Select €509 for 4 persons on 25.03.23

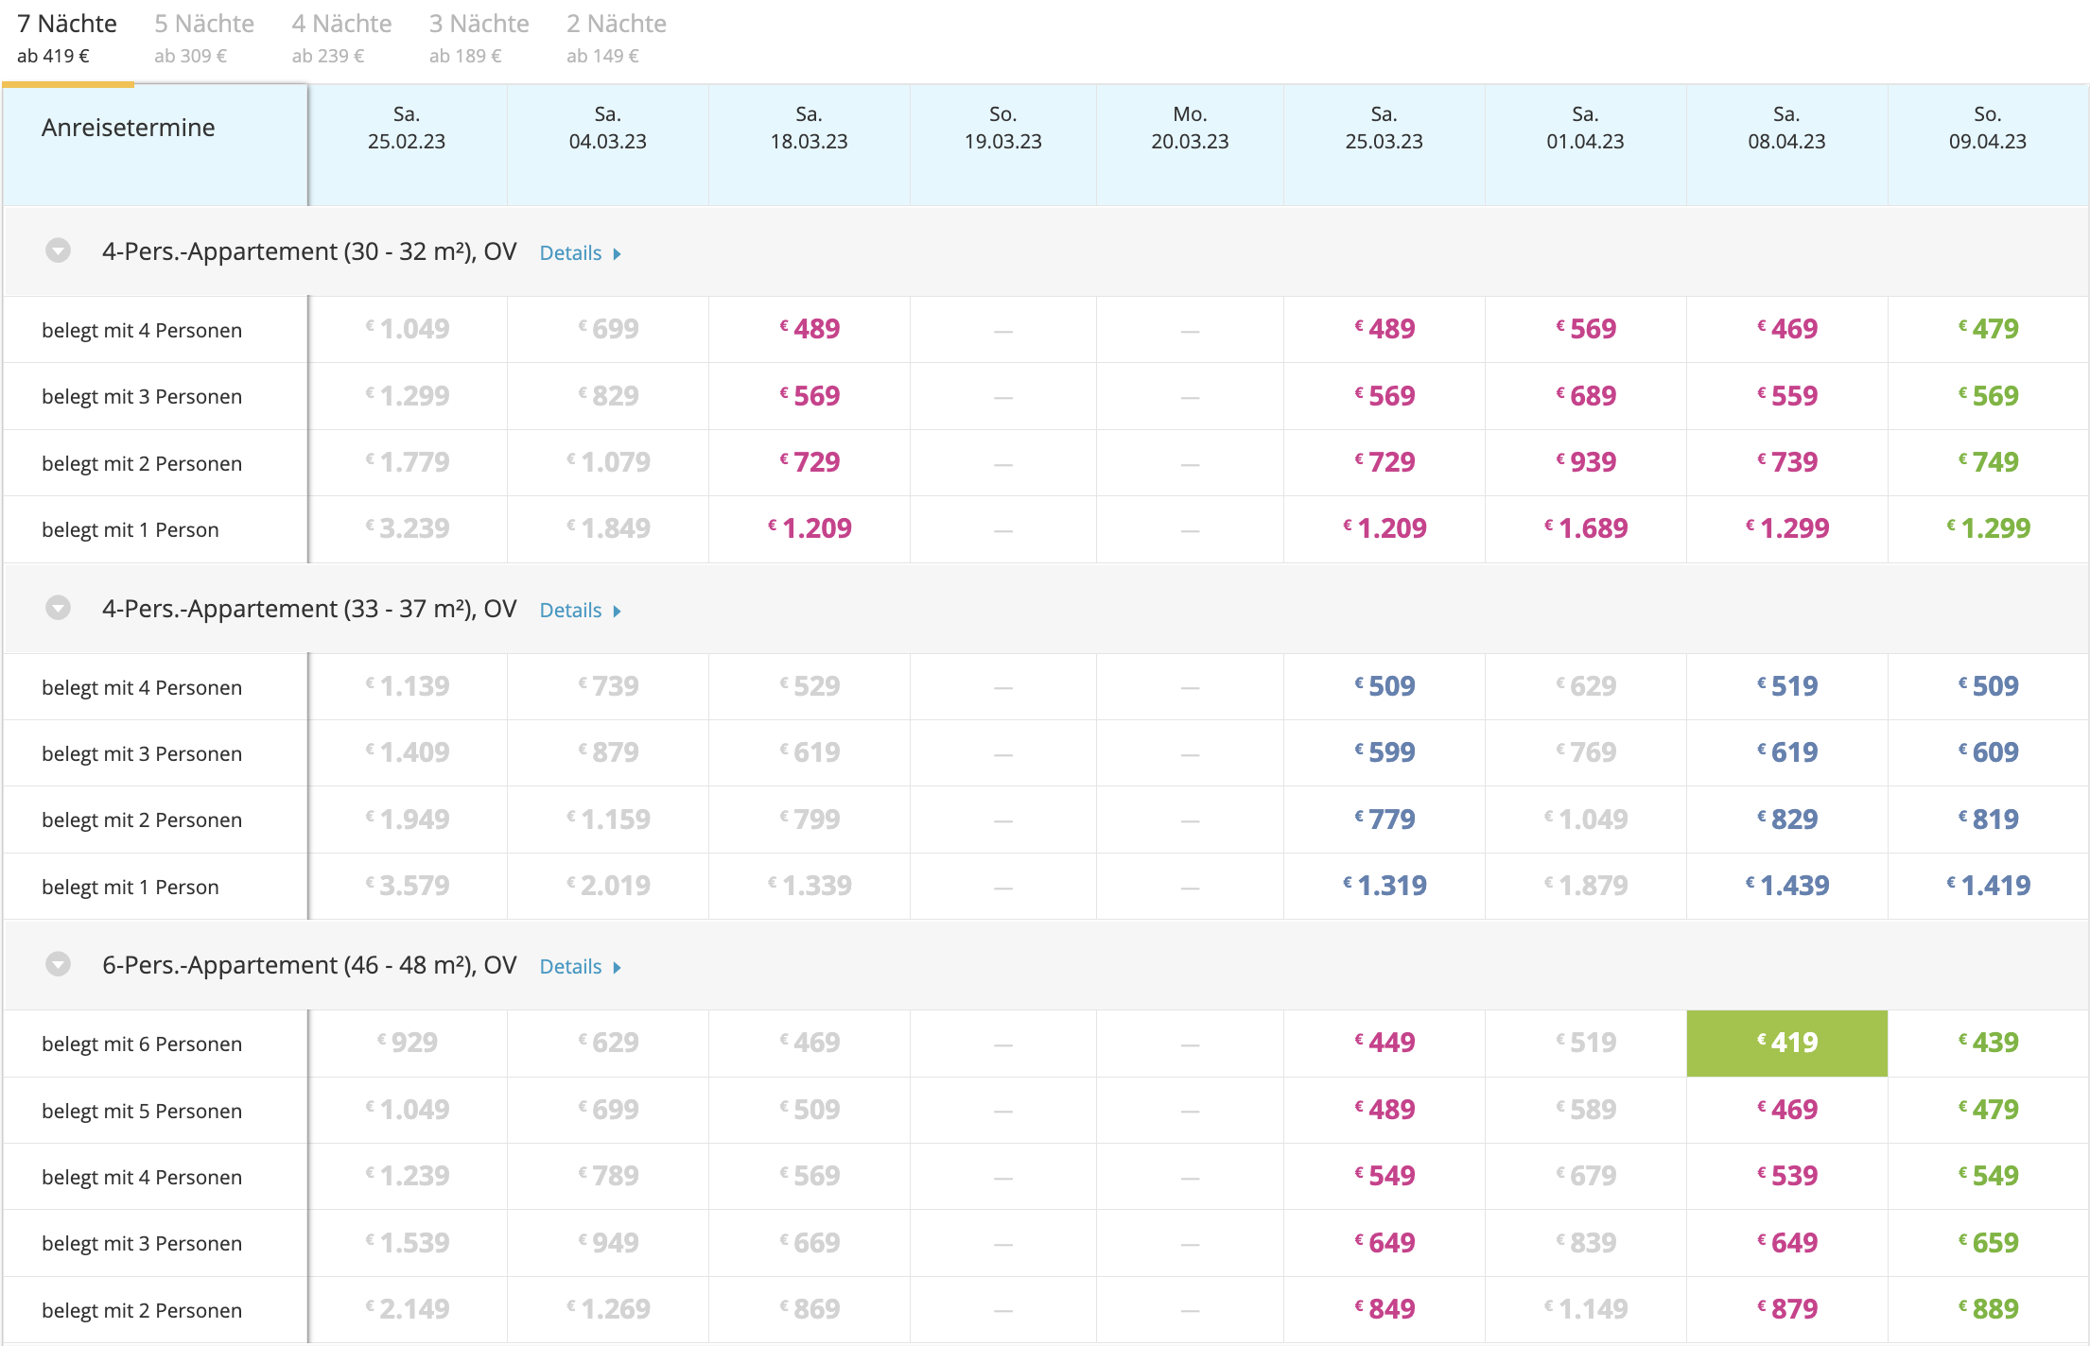pyautogui.click(x=1385, y=686)
